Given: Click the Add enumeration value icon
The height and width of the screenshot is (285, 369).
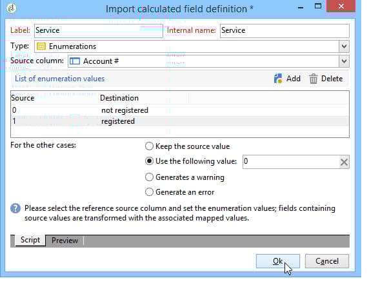Looking at the screenshot, I should click(278, 79).
